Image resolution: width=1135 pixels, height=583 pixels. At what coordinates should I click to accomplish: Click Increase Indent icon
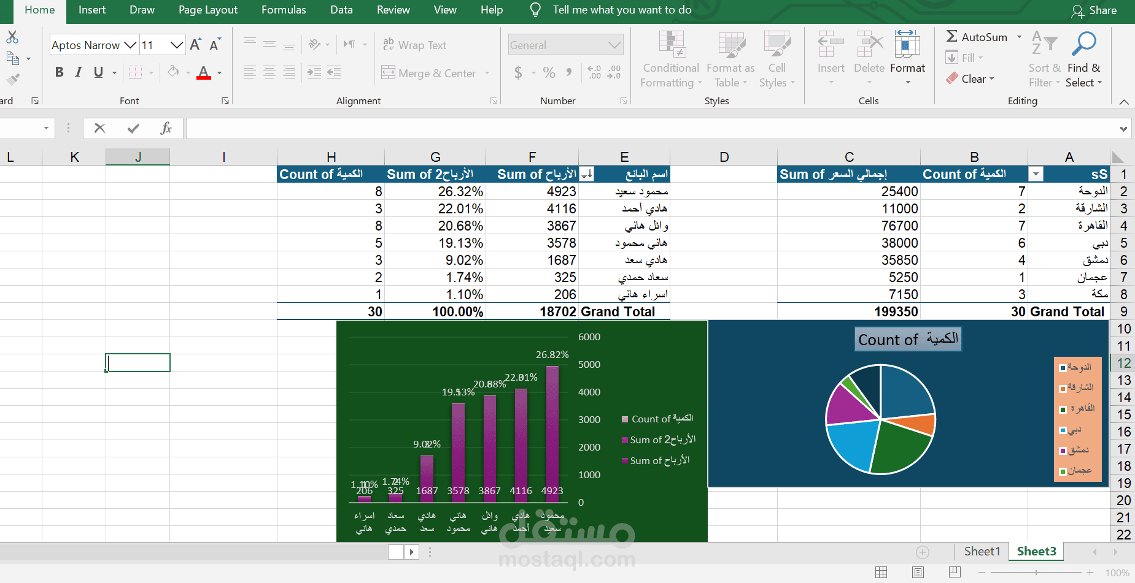click(334, 72)
